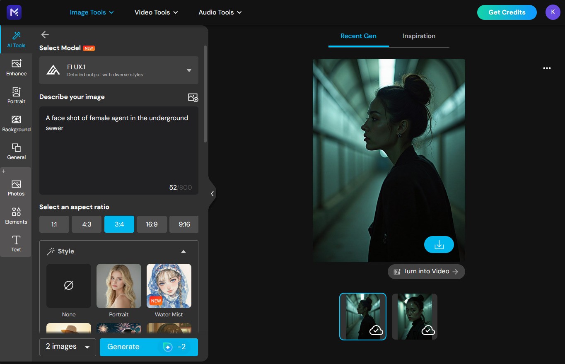Select the Text tool in the sidebar
The height and width of the screenshot is (364, 565).
16,243
